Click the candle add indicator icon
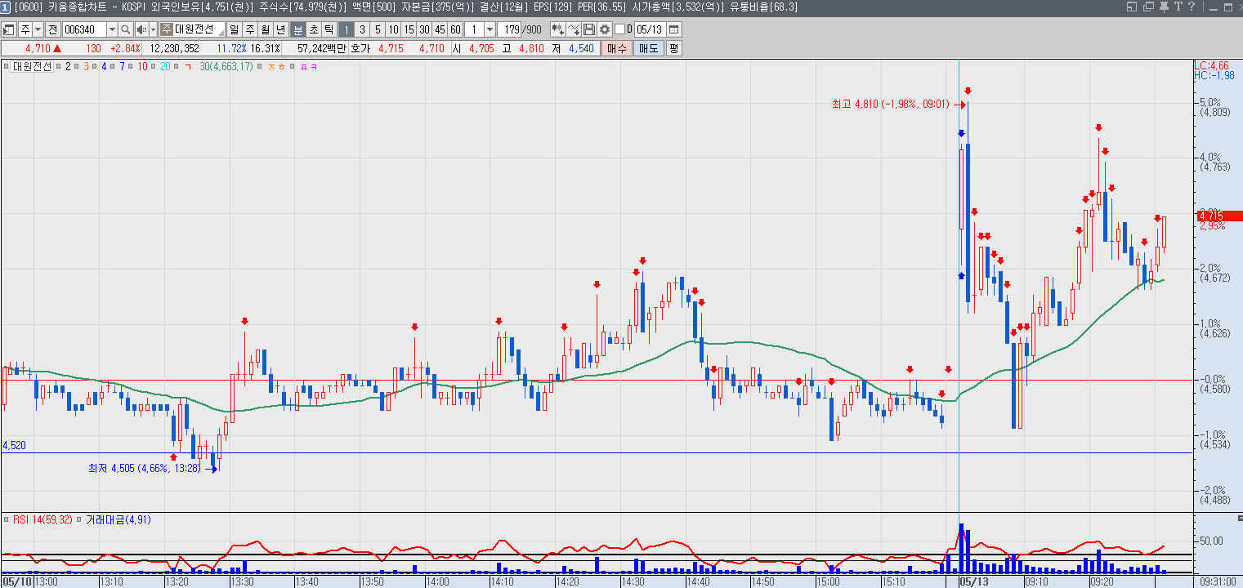This screenshot has width=1243, height=588. click(558, 29)
